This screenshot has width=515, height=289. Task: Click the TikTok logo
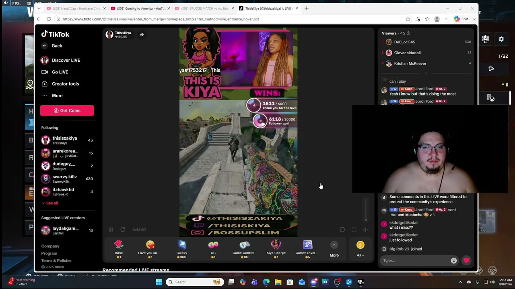coord(55,34)
